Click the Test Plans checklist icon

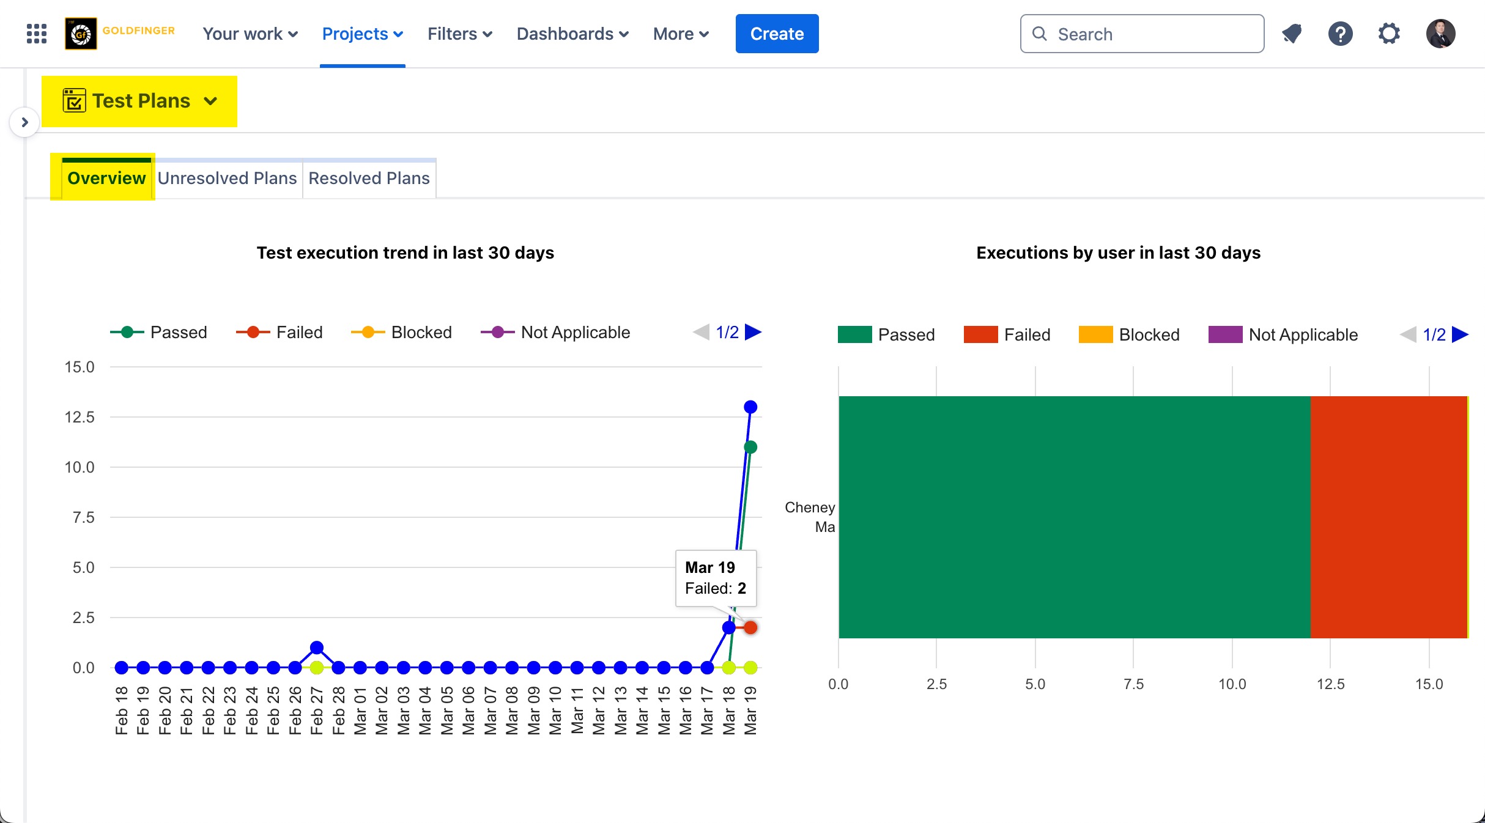pos(74,101)
